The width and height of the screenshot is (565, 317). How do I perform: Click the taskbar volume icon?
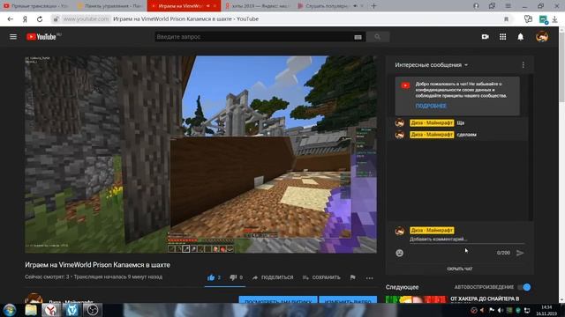click(501, 310)
